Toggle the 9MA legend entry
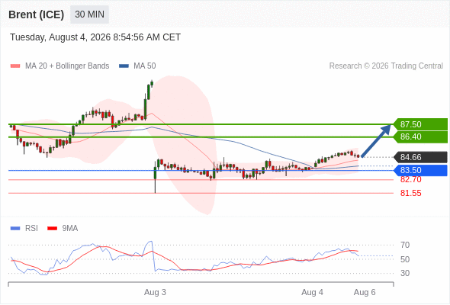The width and height of the screenshot is (450, 305). (63, 229)
